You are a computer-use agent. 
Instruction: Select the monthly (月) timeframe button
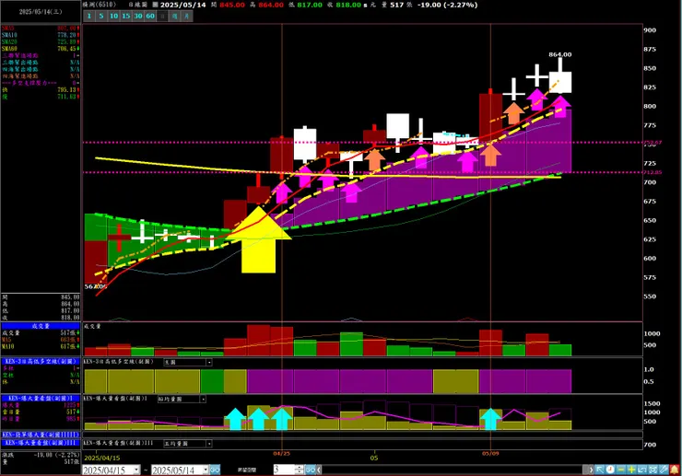[x=186, y=16]
